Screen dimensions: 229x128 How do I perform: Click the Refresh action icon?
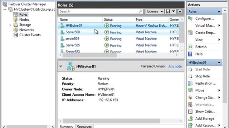click(190, 47)
